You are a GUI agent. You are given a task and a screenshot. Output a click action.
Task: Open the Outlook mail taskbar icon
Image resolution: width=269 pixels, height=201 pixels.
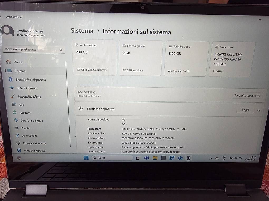tap(180, 158)
